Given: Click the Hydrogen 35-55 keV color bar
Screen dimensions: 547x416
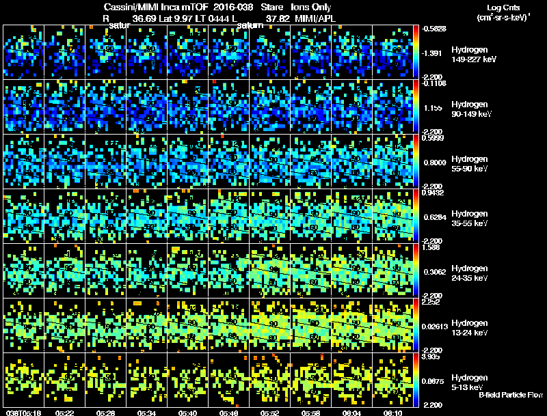Looking at the screenshot, I should (x=416, y=215).
